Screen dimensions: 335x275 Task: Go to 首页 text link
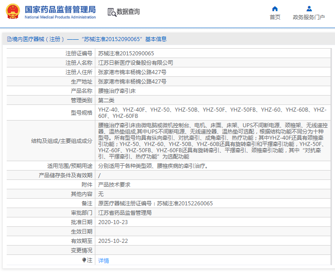[275, 17]
